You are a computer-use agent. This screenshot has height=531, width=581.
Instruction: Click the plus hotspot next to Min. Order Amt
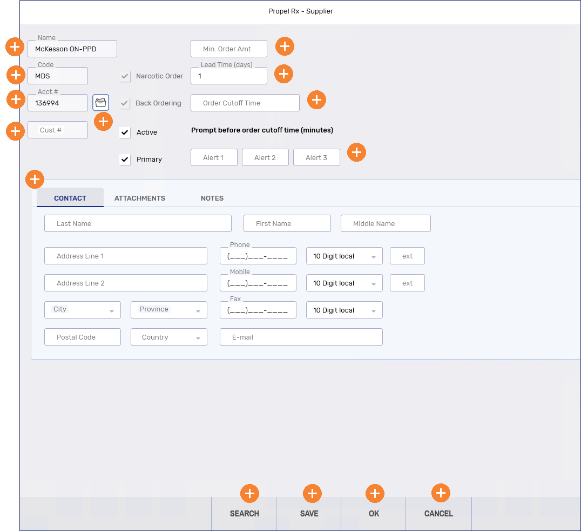285,47
